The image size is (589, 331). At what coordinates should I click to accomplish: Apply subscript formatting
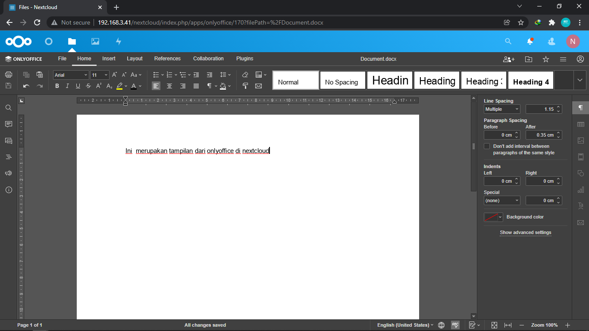[109, 86]
